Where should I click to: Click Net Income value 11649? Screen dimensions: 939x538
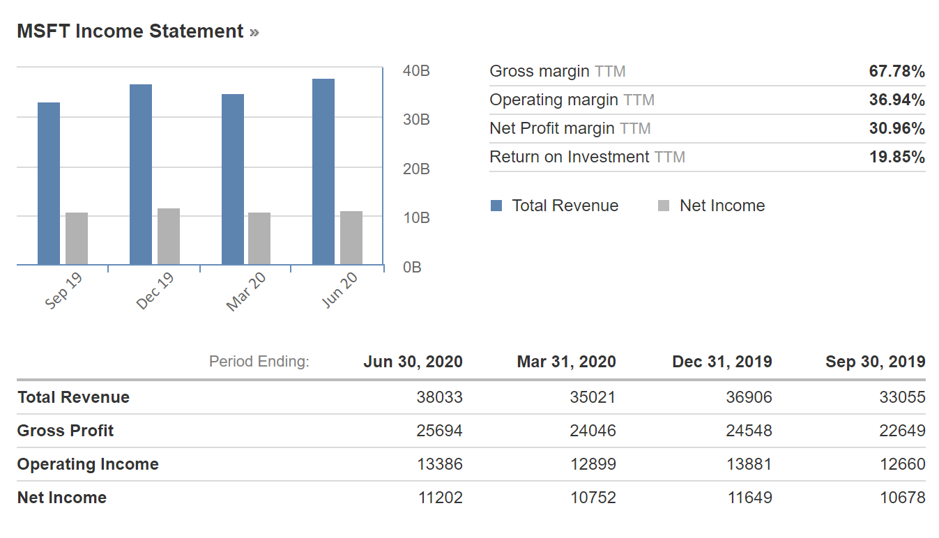pos(749,498)
